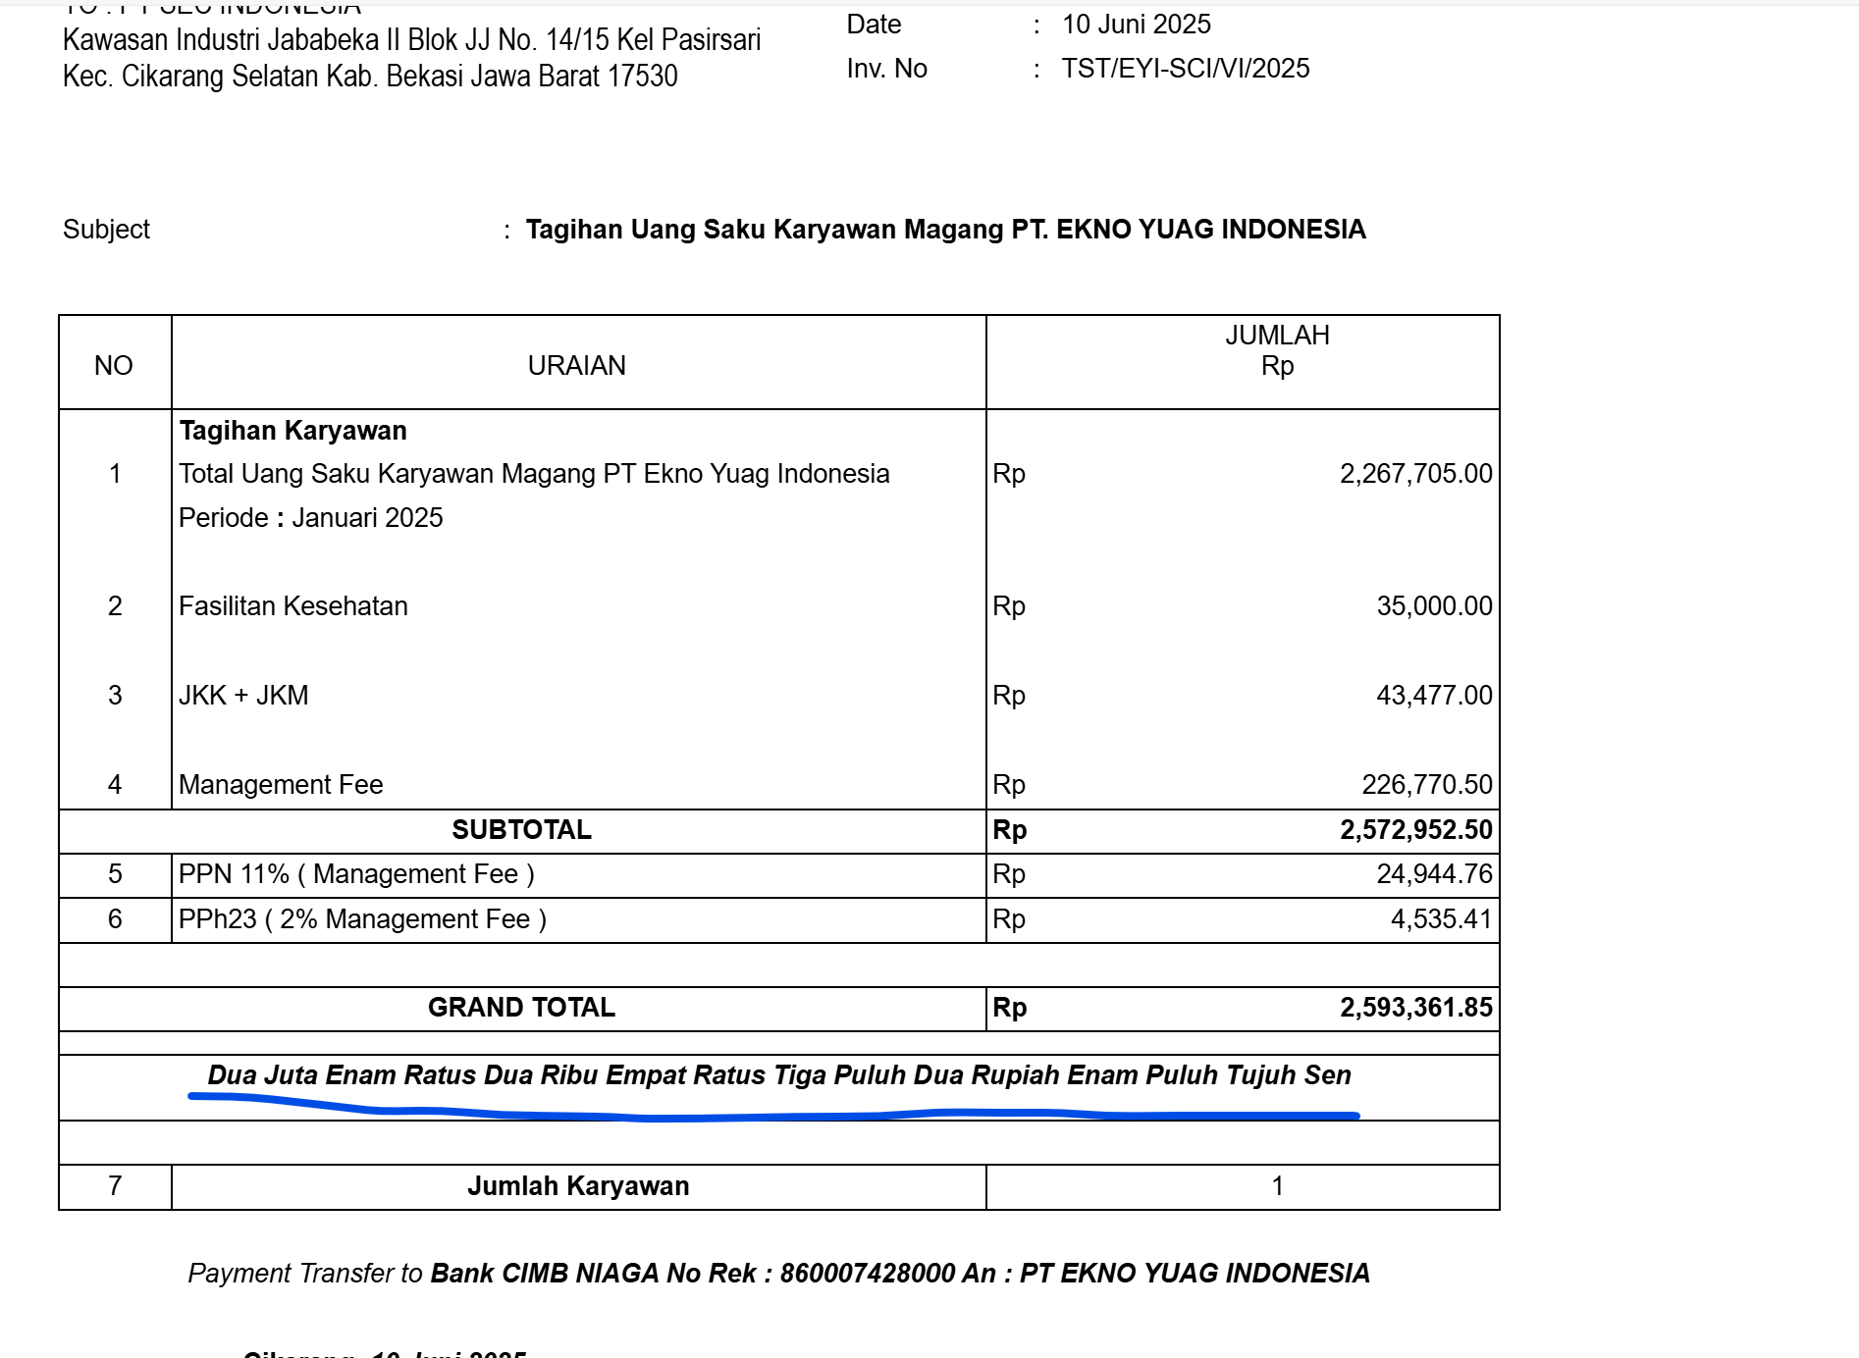Select the Fasilitan Kesehatan row
Viewport: 1859px width, 1358px height.
pyautogui.click(x=293, y=606)
